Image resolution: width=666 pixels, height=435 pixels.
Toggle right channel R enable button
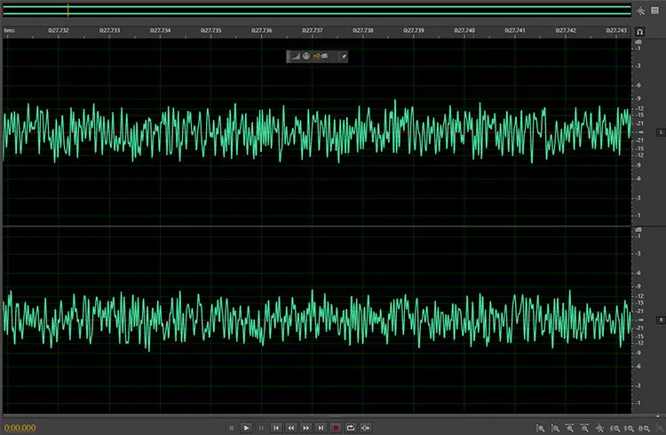pos(660,319)
